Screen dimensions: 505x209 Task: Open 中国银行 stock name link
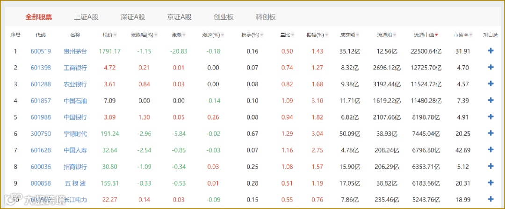(75, 117)
